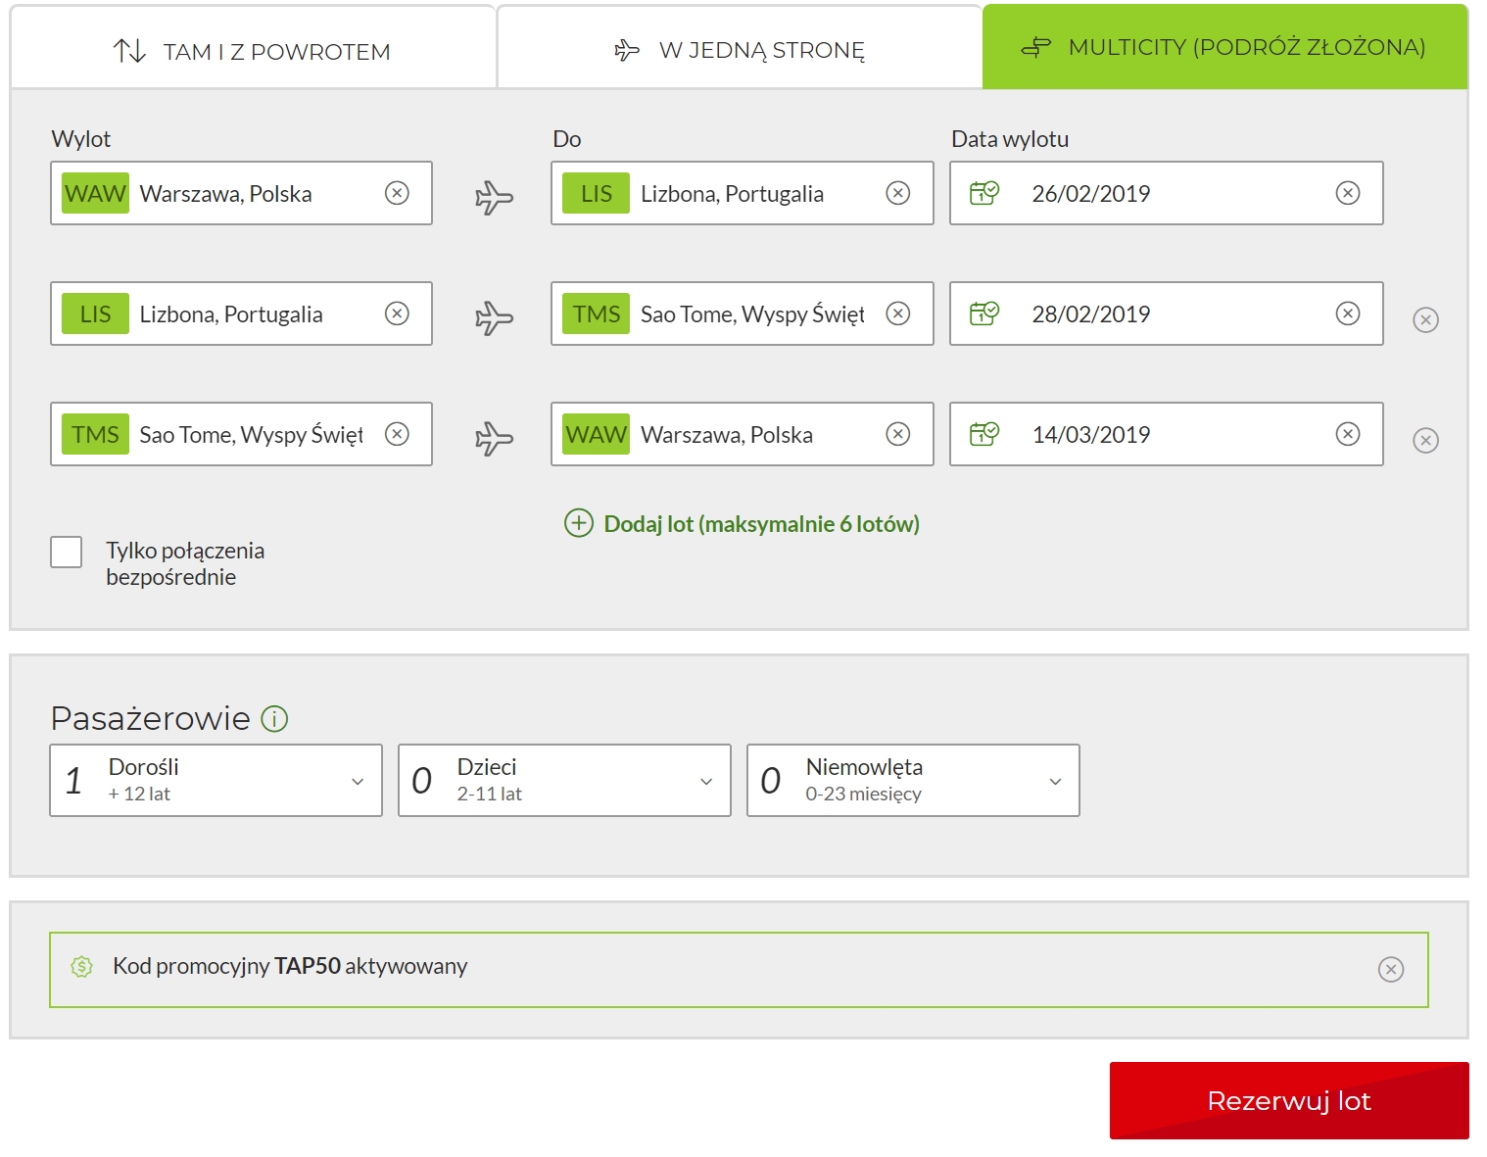The height and width of the screenshot is (1157, 1487).
Task: Dismiss the TAP50 promo code notice
Action: [1391, 969]
